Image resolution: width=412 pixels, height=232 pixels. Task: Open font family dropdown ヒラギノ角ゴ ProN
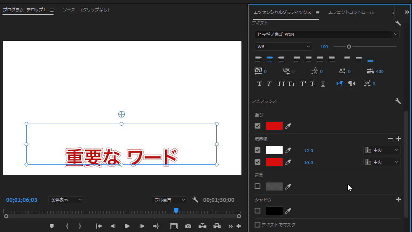point(327,35)
